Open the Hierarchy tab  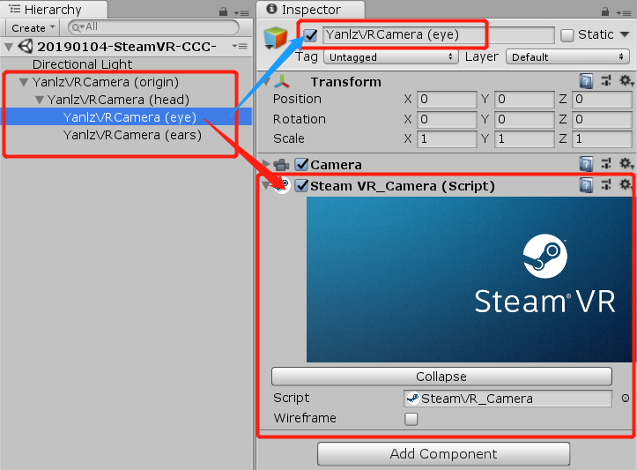53,10
